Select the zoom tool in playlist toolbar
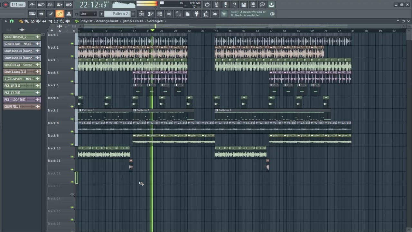Screen dimensions: 412x232 pos(61,21)
